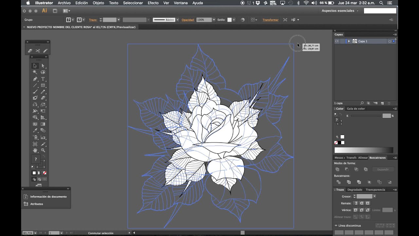419x236 pixels.
Task: Open the fill color dropdown in control bar
Action: [73, 20]
